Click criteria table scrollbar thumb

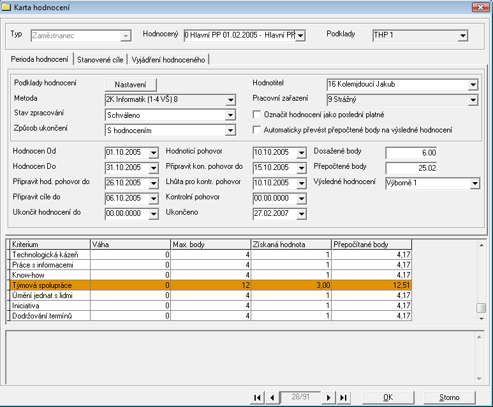481,308
